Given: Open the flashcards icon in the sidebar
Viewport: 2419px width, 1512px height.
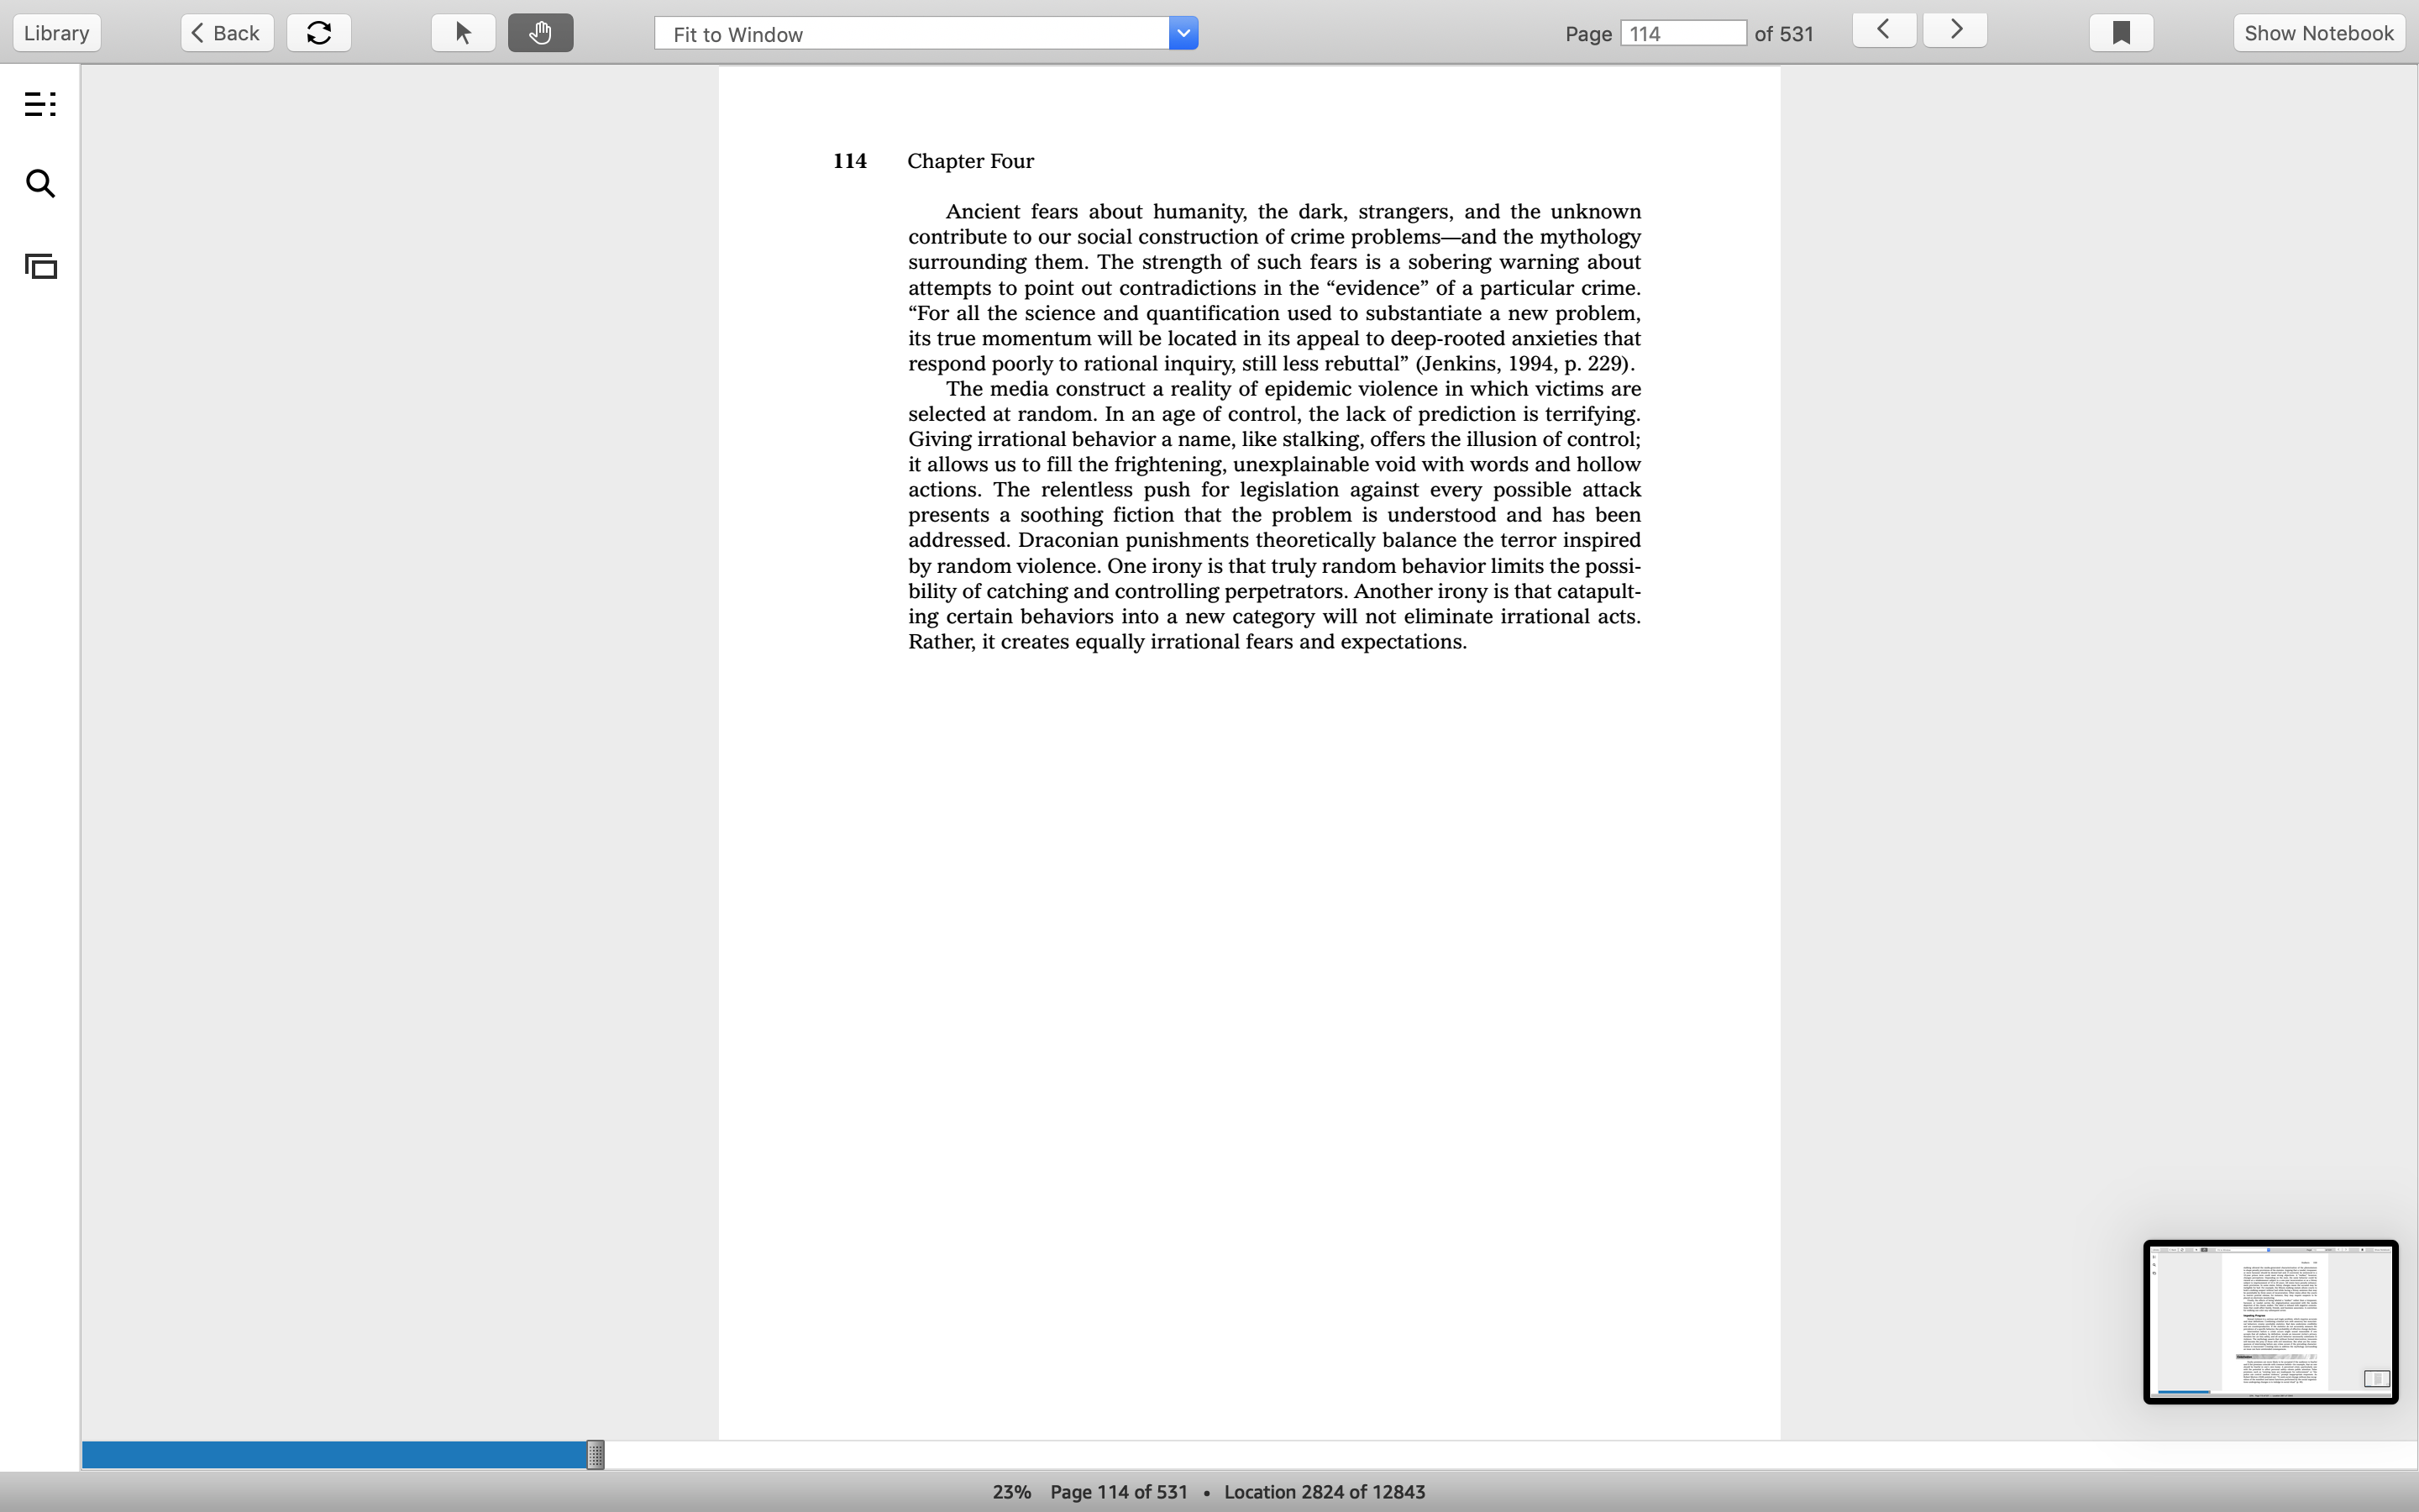Looking at the screenshot, I should 41,266.
